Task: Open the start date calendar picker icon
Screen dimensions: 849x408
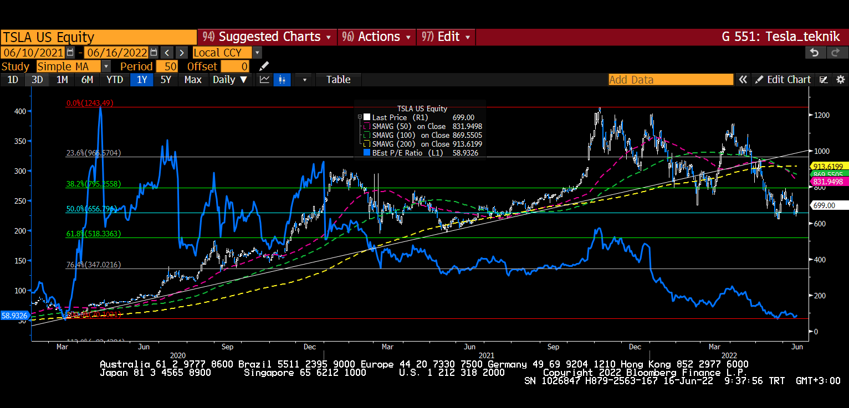Action: coord(70,53)
